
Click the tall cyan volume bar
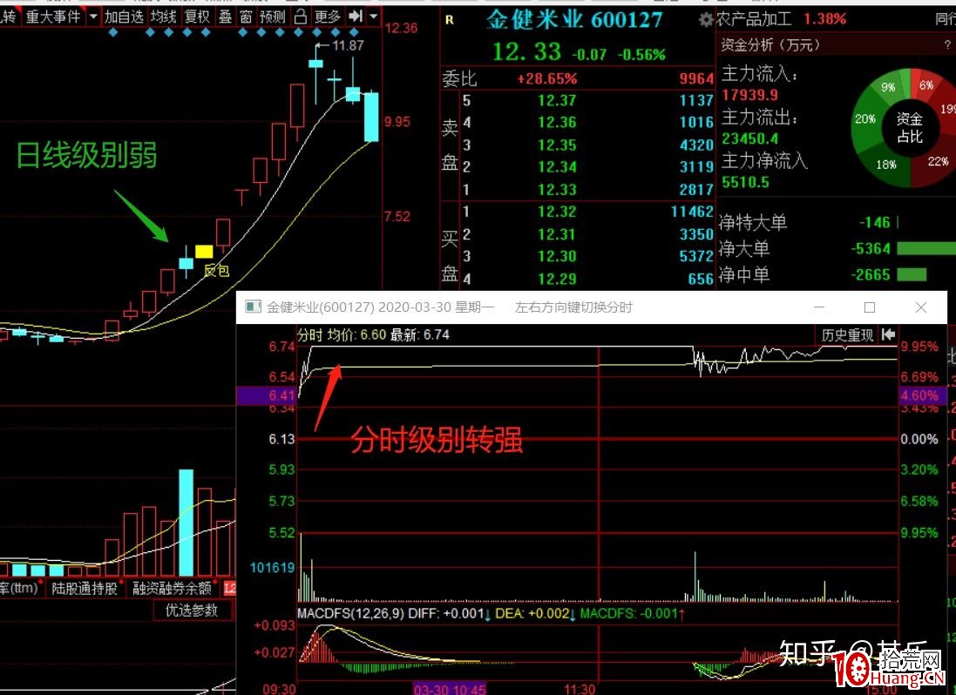coord(186,523)
